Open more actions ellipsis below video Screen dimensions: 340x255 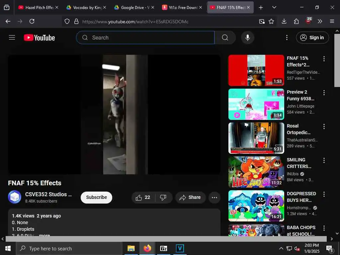pyautogui.click(x=214, y=197)
